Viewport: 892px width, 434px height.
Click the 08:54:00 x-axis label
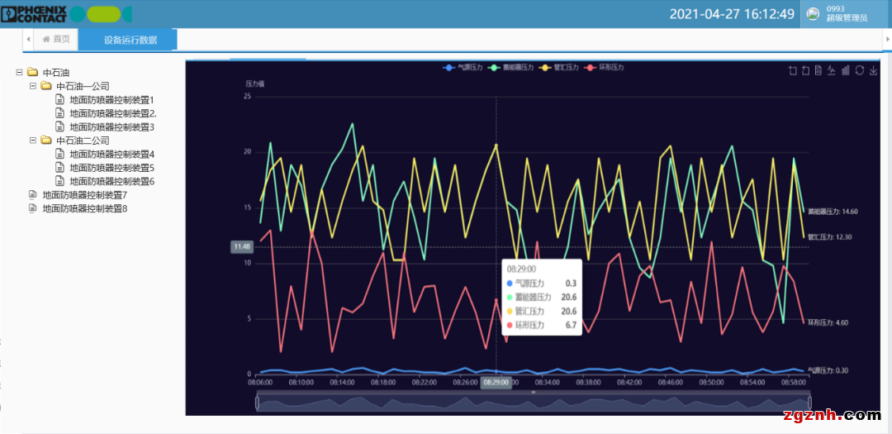point(752,383)
